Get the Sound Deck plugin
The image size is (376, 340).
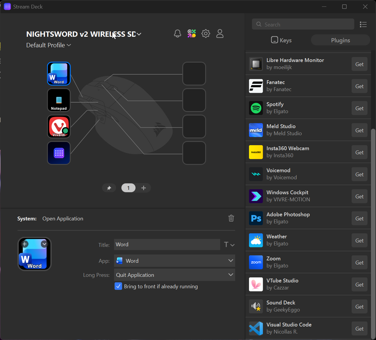click(360, 306)
